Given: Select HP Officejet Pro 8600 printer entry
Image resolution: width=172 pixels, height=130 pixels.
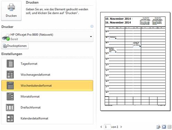Looking at the screenshot, I should click(47, 37).
